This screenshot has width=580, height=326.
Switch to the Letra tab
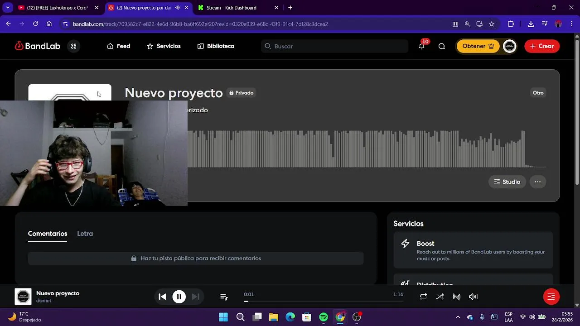pos(85,234)
